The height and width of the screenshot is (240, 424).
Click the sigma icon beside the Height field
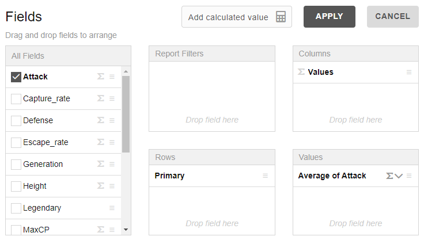(x=101, y=186)
